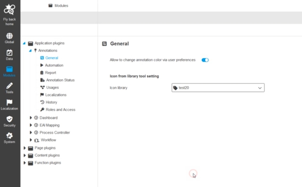The width and height of the screenshot is (302, 187).
Task: Open the Localizations tree item
Action: (55, 95)
